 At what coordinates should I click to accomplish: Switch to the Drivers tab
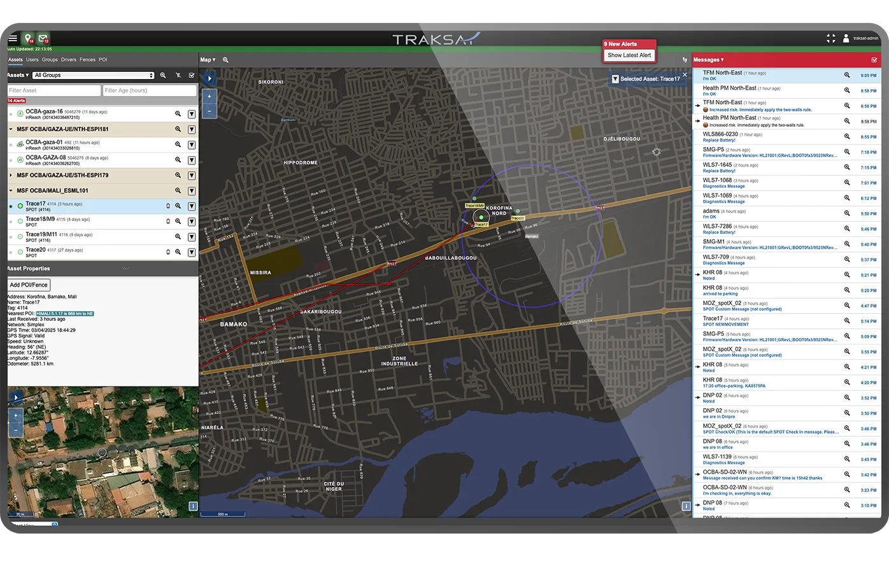(68, 60)
